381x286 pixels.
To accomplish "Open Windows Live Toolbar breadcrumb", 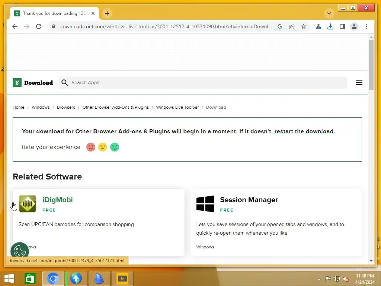I will point(177,107).
